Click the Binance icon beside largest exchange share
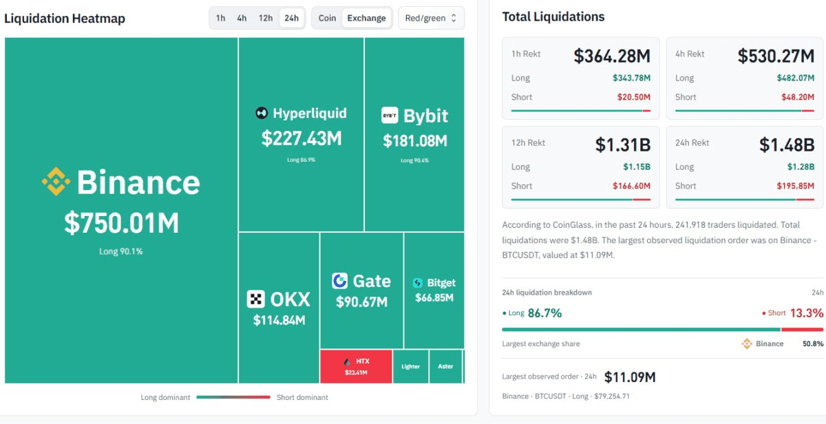This screenshot has height=424, width=826. [747, 344]
